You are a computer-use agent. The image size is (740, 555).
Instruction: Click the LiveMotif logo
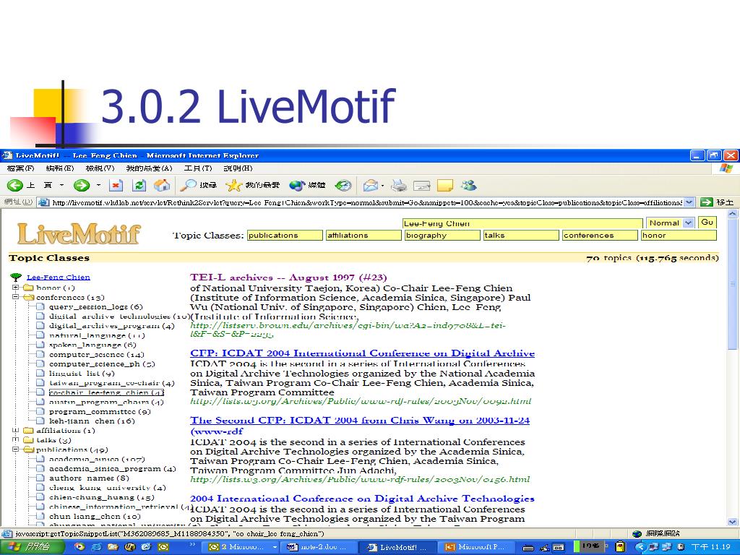click(79, 233)
